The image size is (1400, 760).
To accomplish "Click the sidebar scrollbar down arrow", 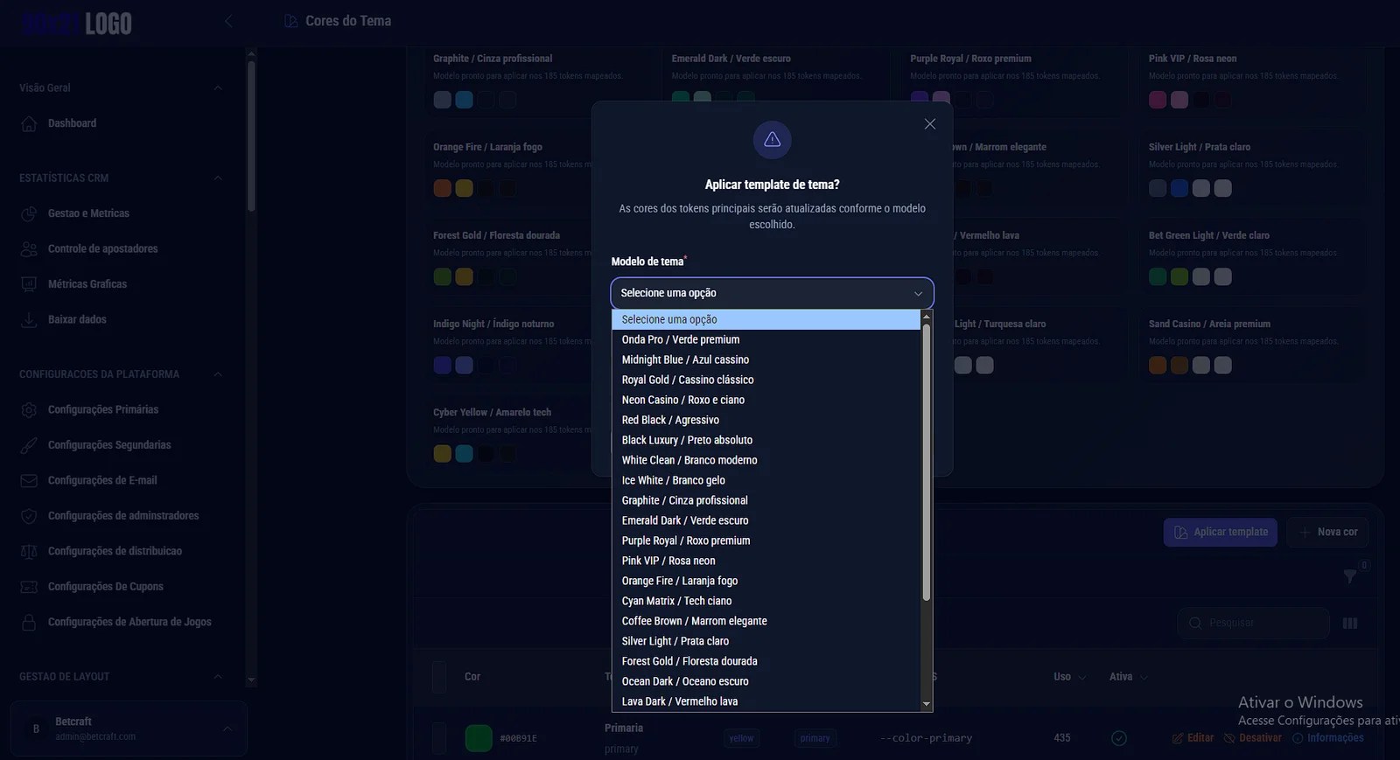I will pos(251,680).
